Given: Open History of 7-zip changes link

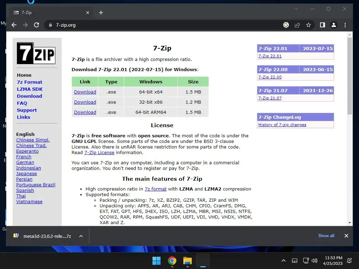Looking at the screenshot, I should 282,125.
